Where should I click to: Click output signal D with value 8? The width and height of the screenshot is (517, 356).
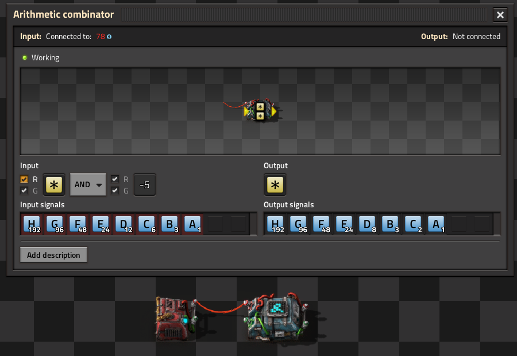[x=368, y=224]
